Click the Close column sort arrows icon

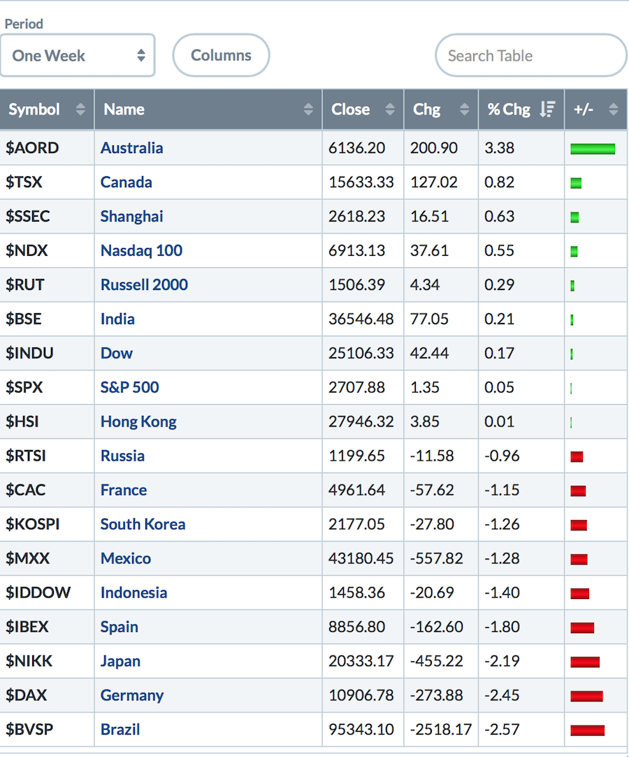(390, 110)
